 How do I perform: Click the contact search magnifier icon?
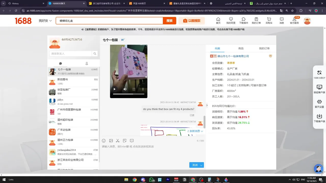[95, 54]
